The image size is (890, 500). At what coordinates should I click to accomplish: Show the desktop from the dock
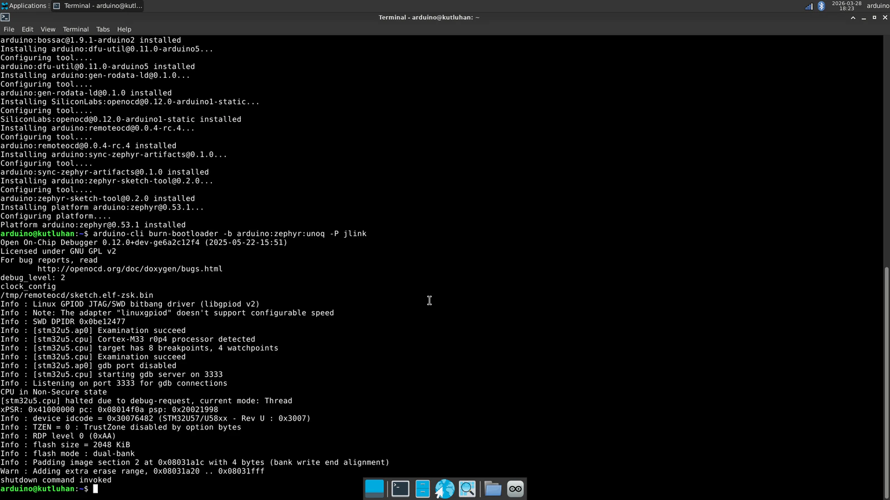tap(374, 488)
